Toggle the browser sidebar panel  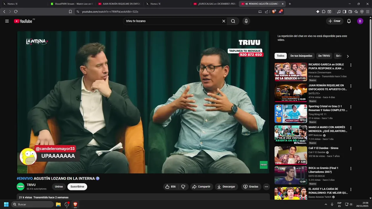[344, 12]
